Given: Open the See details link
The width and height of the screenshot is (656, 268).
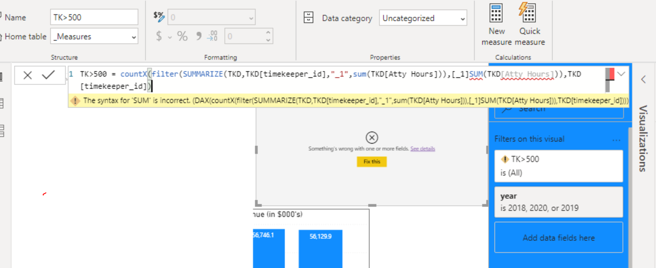Looking at the screenshot, I should pyautogui.click(x=423, y=149).
